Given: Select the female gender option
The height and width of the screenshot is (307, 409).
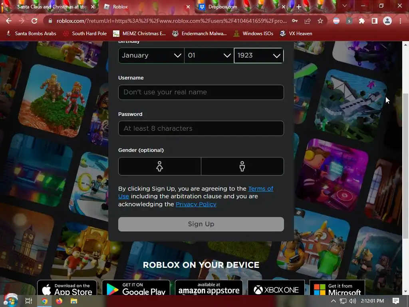Looking at the screenshot, I should [x=160, y=166].
